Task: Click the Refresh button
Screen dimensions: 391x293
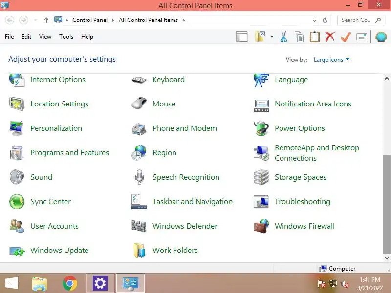Action: 325,20
